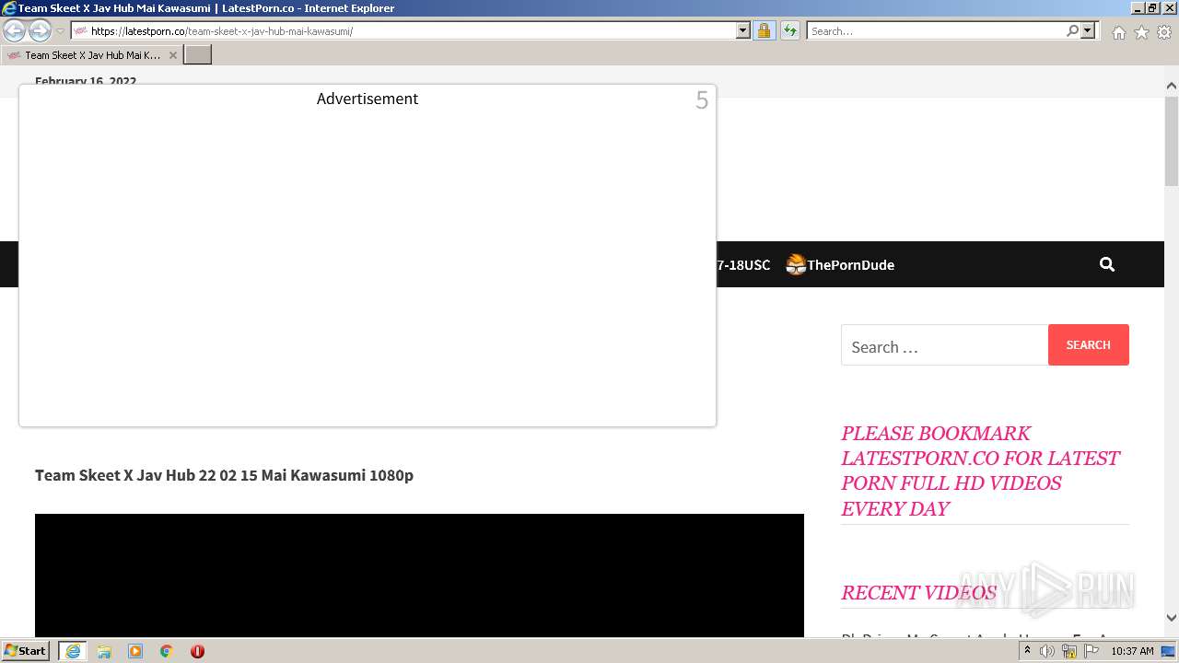Restore down the Internet Explorer window
Image resolution: width=1179 pixels, height=663 pixels.
tap(1152, 8)
